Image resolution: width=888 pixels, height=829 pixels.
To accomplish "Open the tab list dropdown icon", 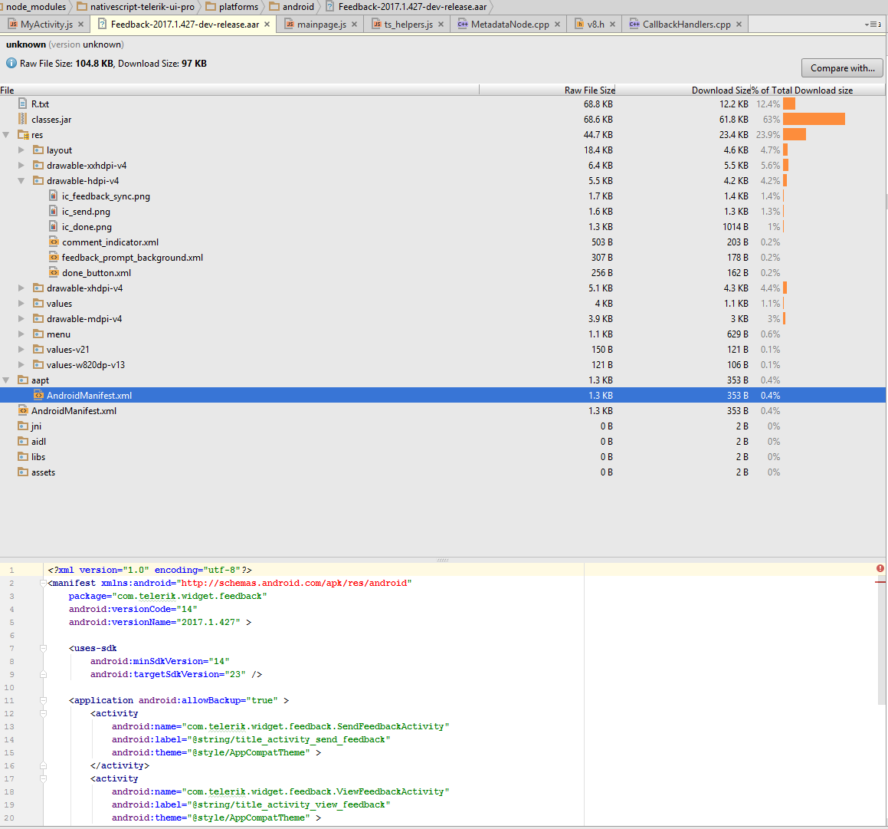I will coord(873,25).
